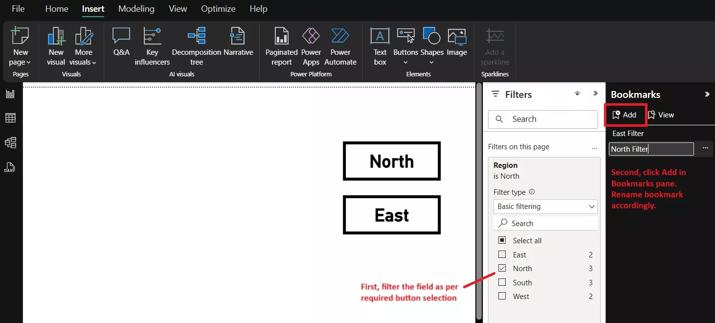Open the Optimize menu
Screen dimensions: 715x323
[218, 9]
